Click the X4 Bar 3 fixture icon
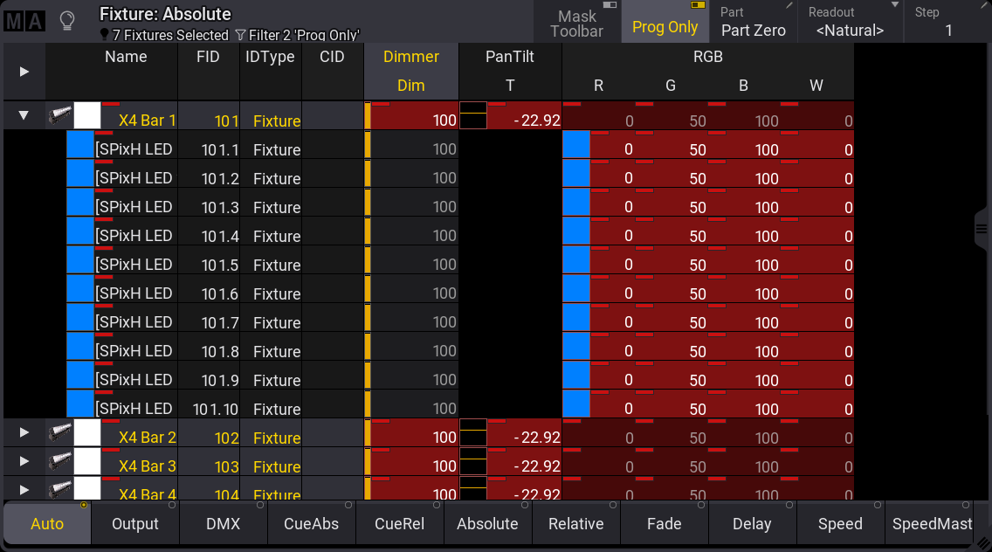The height and width of the screenshot is (552, 992). pos(60,461)
